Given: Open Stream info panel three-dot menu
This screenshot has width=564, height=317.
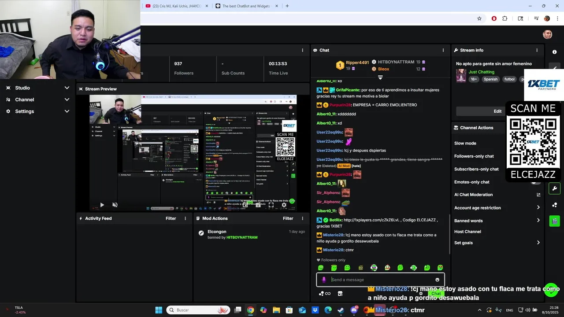Looking at the screenshot, I should click(537, 50).
